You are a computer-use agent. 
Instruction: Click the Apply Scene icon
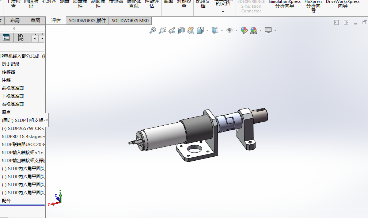(254, 30)
